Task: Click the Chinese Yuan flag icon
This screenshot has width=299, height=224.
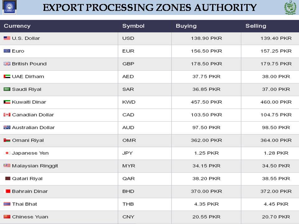Action: point(7,217)
